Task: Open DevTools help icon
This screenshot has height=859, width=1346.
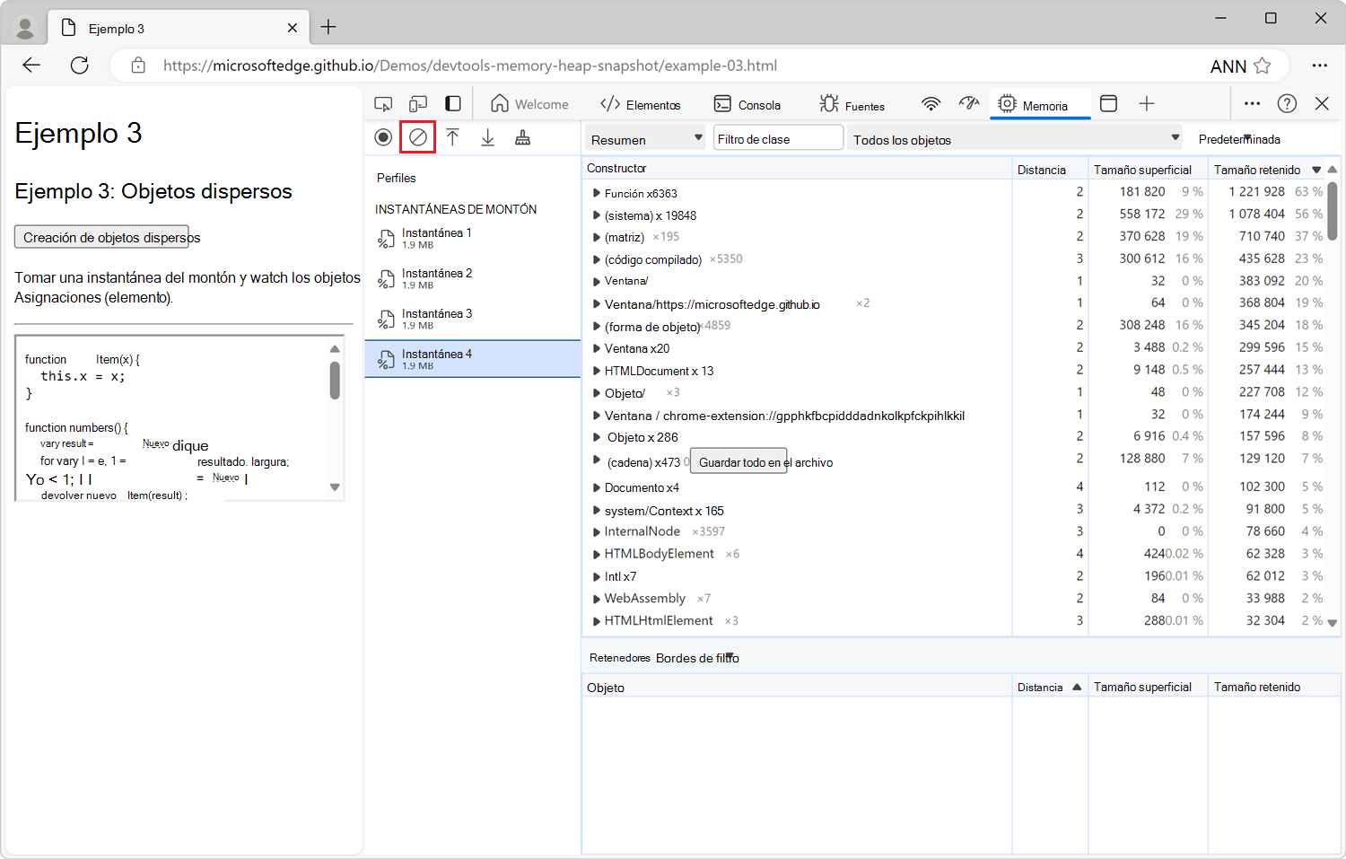Action: click(1288, 104)
